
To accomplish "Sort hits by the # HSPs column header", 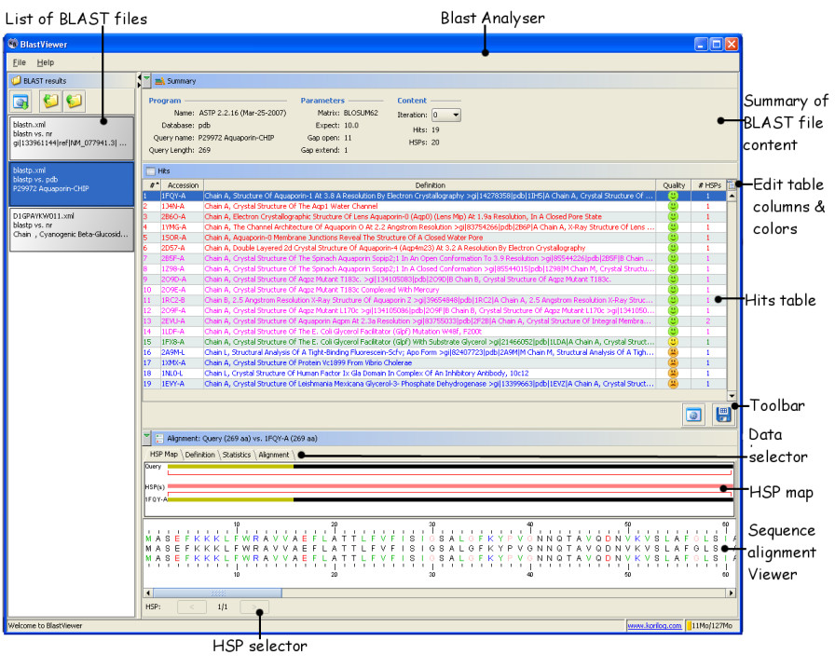I will (709, 185).
